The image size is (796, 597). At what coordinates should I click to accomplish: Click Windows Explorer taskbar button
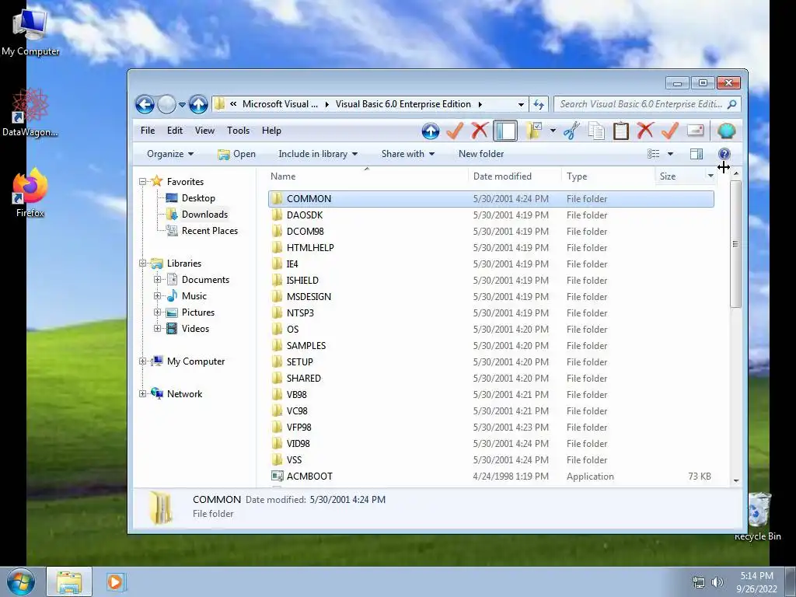(x=69, y=581)
